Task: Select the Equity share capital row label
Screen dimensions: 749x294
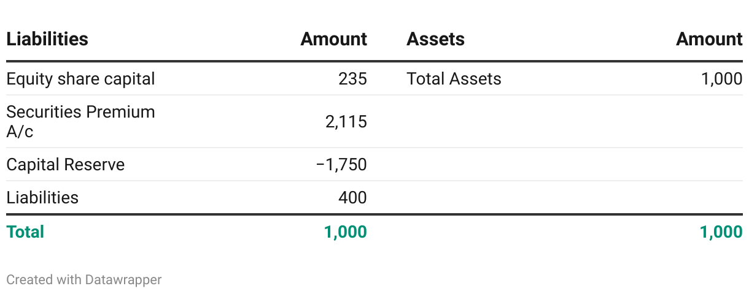Action: (80, 79)
